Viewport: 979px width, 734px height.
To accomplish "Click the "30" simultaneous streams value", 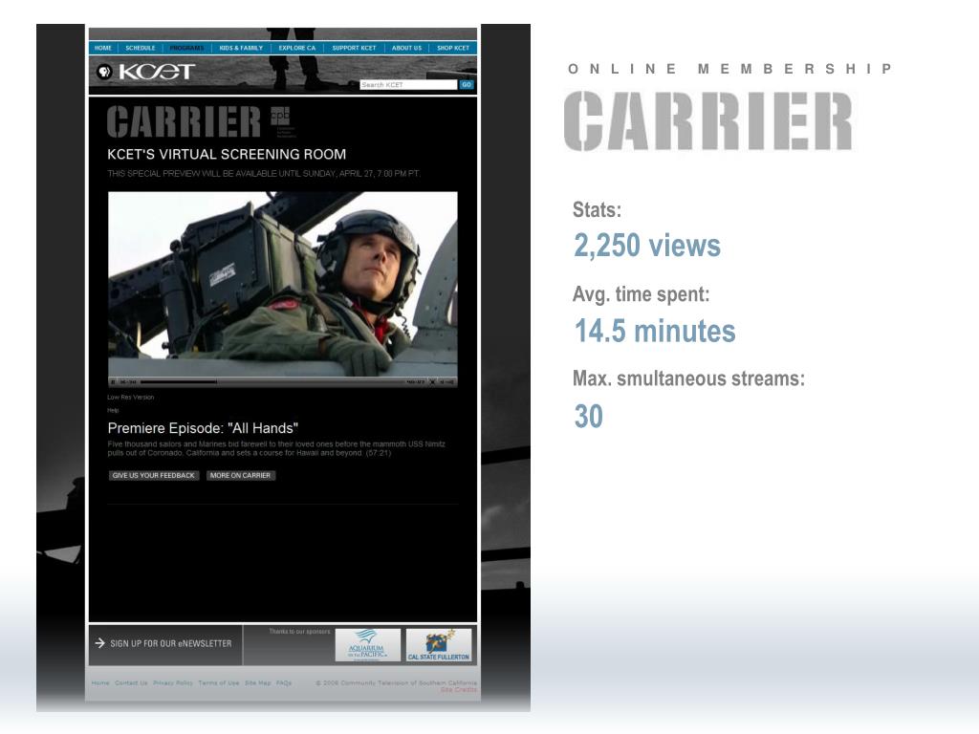I will (589, 417).
